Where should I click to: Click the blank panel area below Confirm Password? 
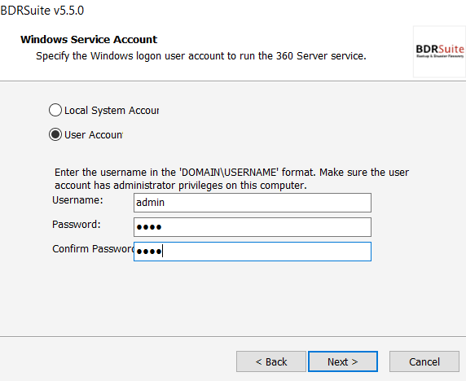pyautogui.click(x=233, y=299)
